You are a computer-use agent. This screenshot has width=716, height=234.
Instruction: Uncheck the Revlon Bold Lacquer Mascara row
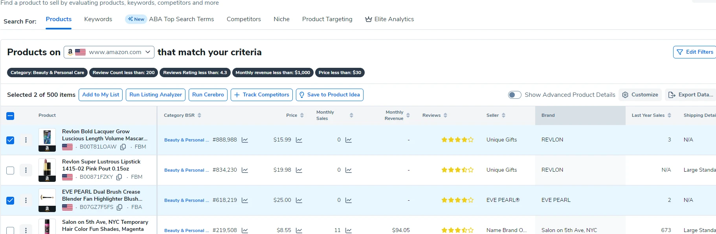coord(10,140)
